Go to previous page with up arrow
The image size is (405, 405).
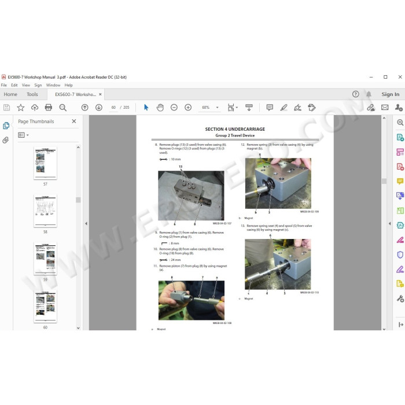tap(84, 108)
